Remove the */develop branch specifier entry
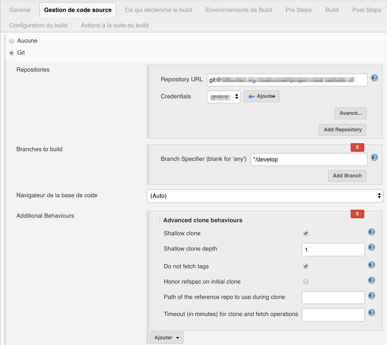The width and height of the screenshot is (387, 345). [x=357, y=147]
